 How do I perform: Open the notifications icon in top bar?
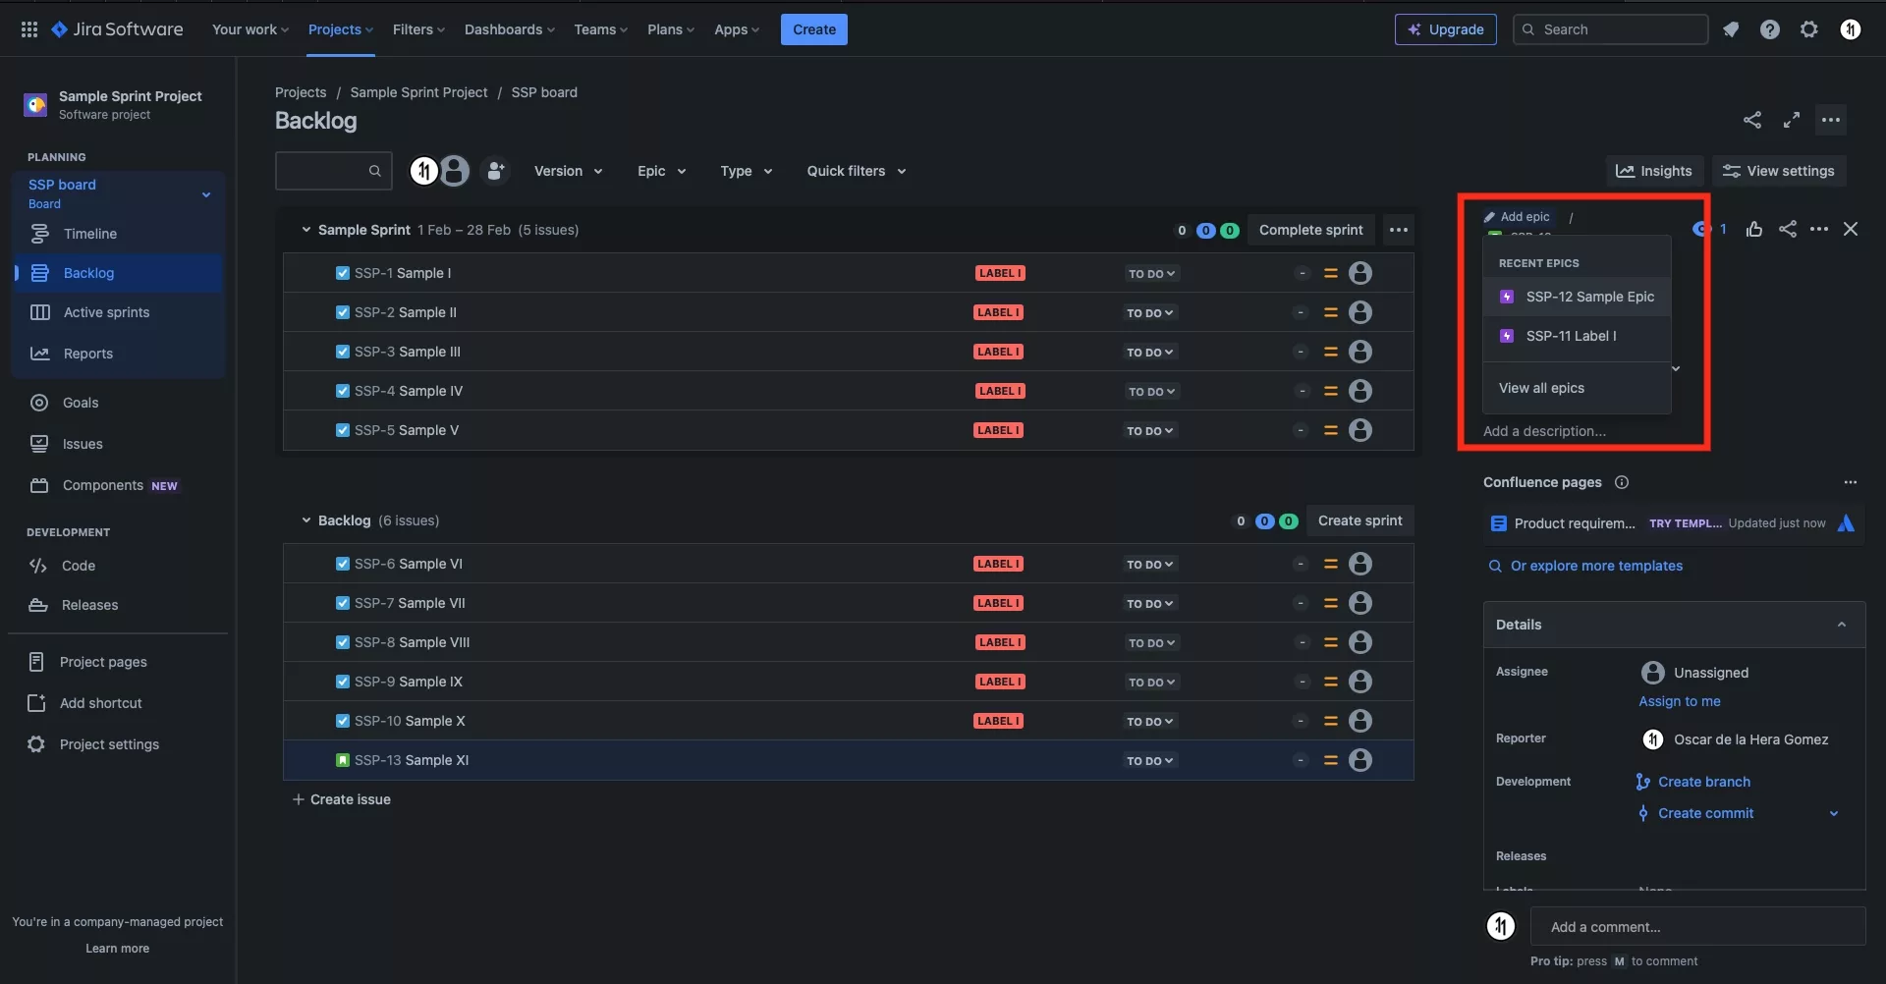1731,29
